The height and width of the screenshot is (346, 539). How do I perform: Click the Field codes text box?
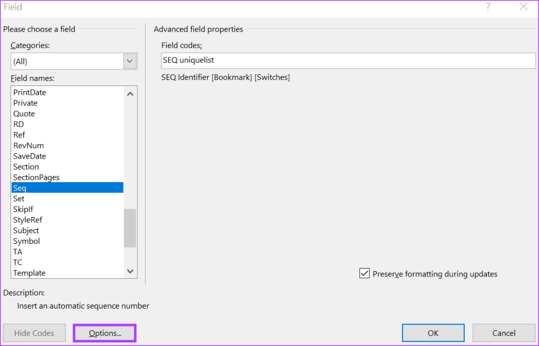348,61
